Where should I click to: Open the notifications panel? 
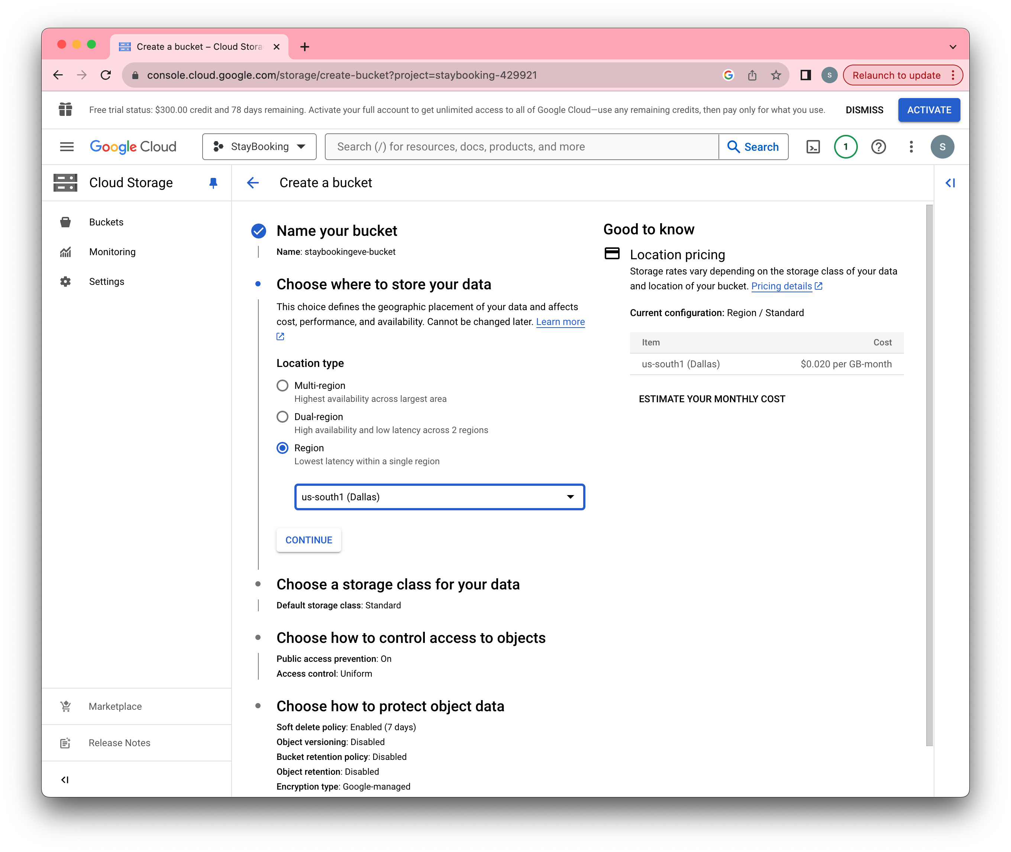tap(845, 146)
